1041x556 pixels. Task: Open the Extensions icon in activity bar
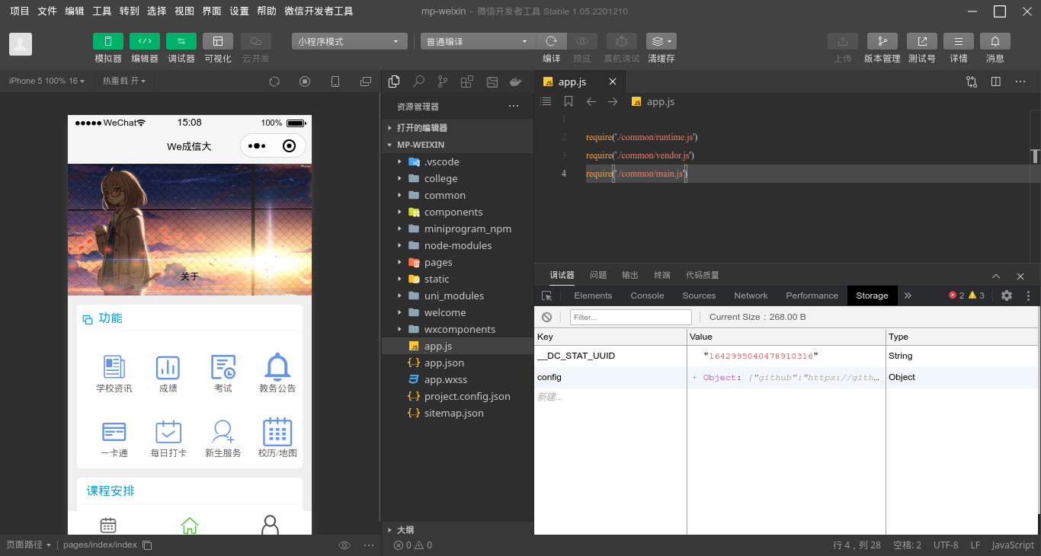pyautogui.click(x=467, y=81)
